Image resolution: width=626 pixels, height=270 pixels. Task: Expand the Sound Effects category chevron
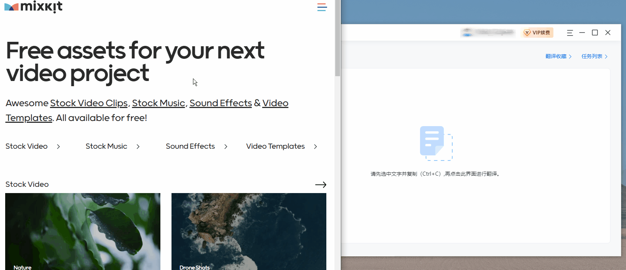(x=226, y=146)
